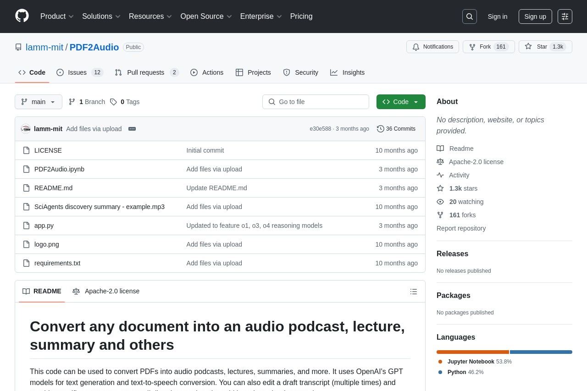Click the file icon beside PDF2Audio.ipynb
Viewport: 587px width, 391px height.
[x=27, y=169]
